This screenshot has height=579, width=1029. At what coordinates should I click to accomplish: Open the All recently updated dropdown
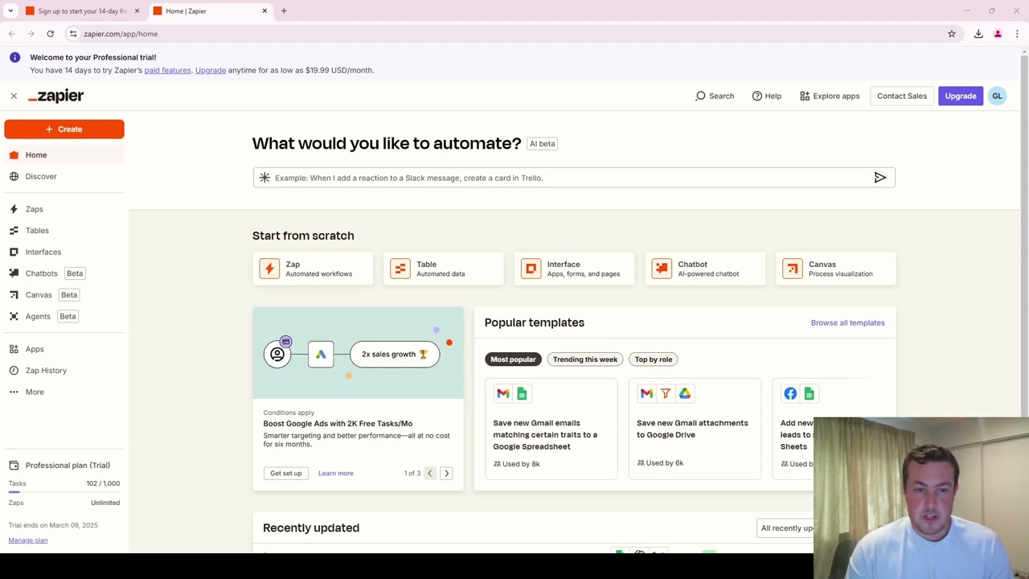(786, 528)
